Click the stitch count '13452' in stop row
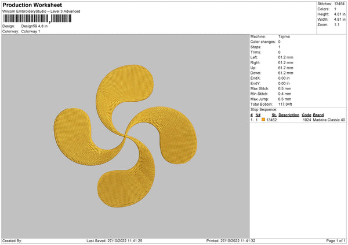The width and height of the screenshot is (348, 245). point(271,120)
